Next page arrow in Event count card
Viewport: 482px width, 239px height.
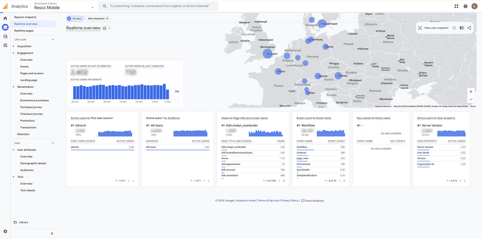pos(344,181)
